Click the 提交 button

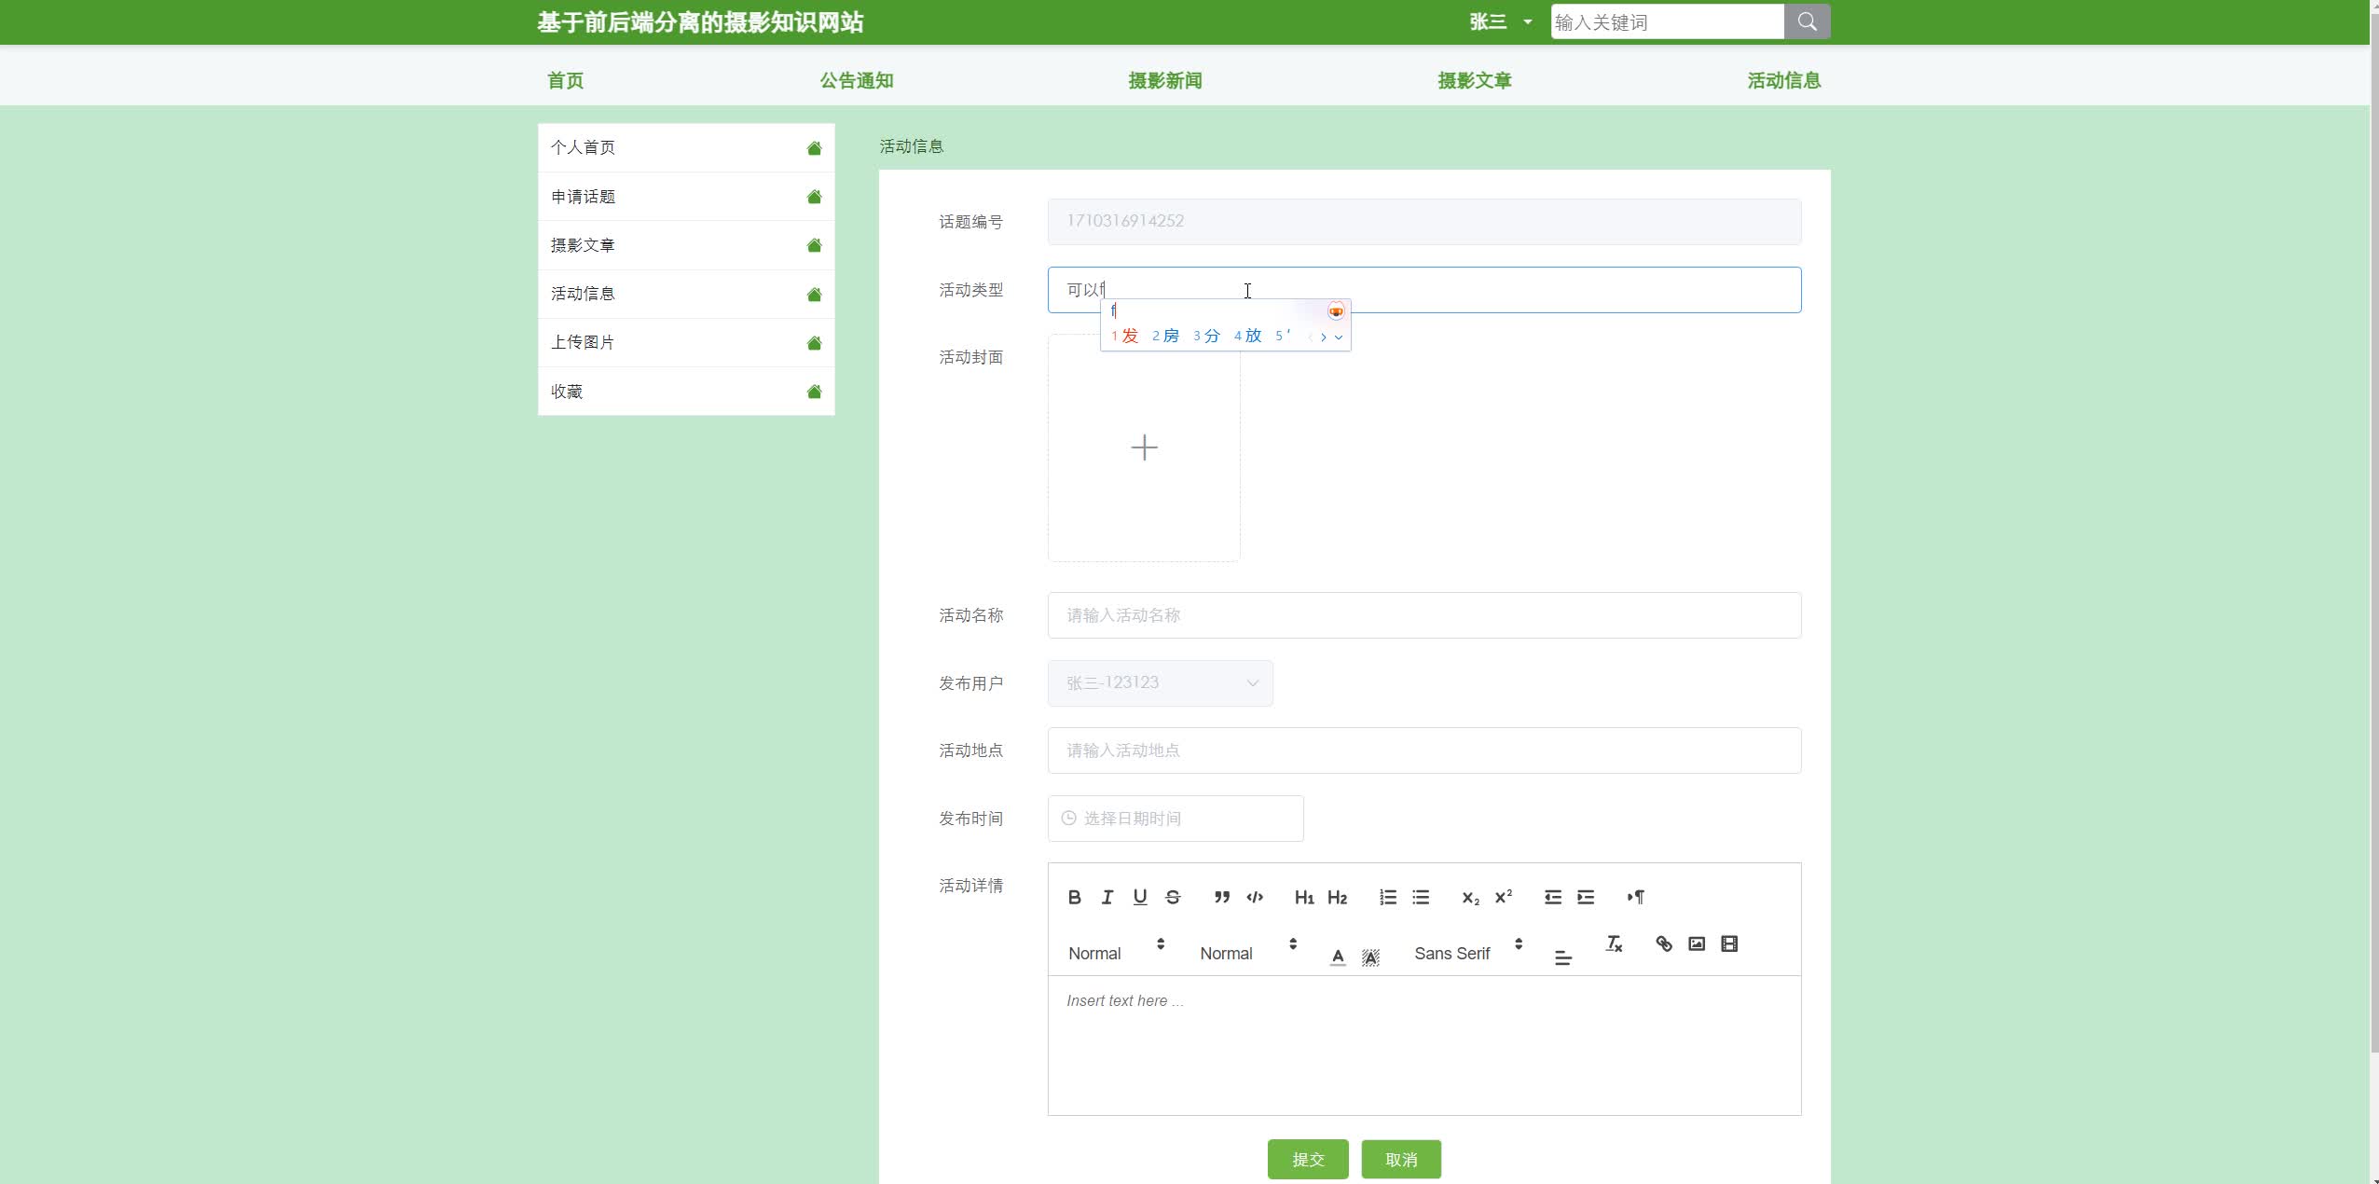(1307, 1159)
